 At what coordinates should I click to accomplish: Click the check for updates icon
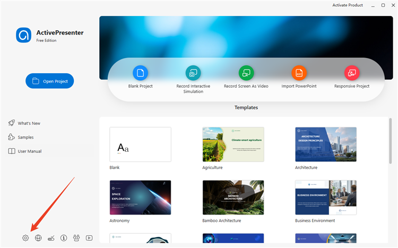51,238
